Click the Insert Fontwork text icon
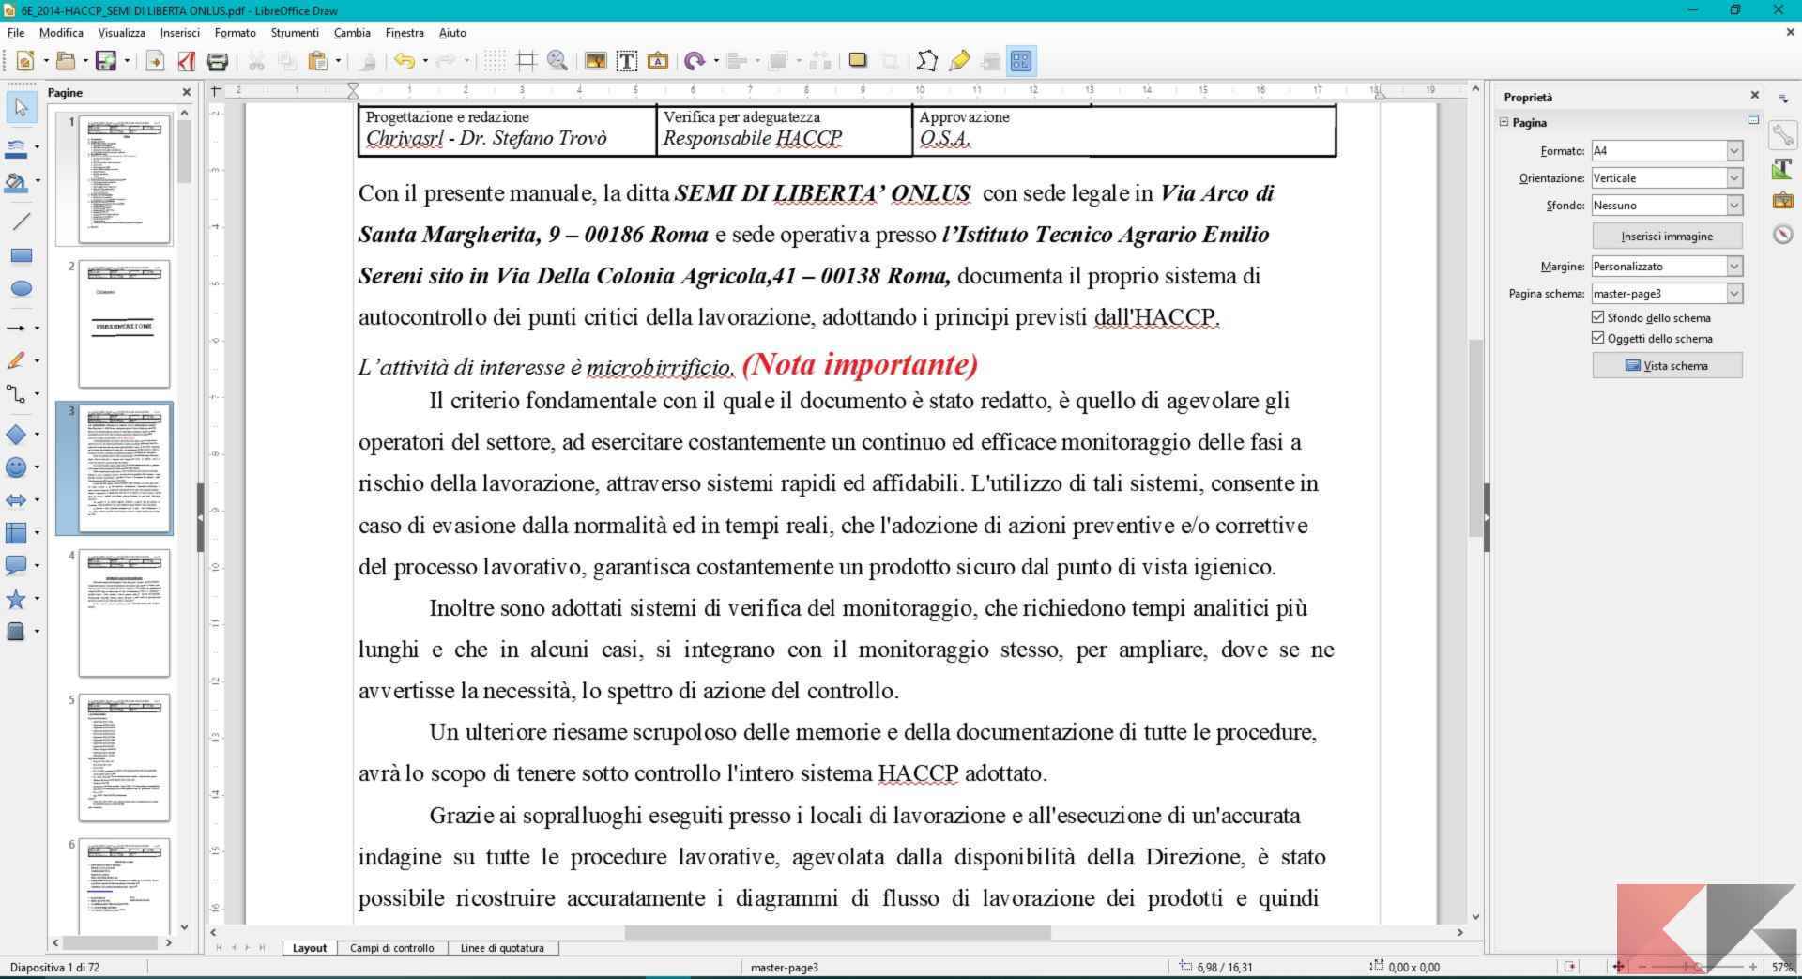 658,61
